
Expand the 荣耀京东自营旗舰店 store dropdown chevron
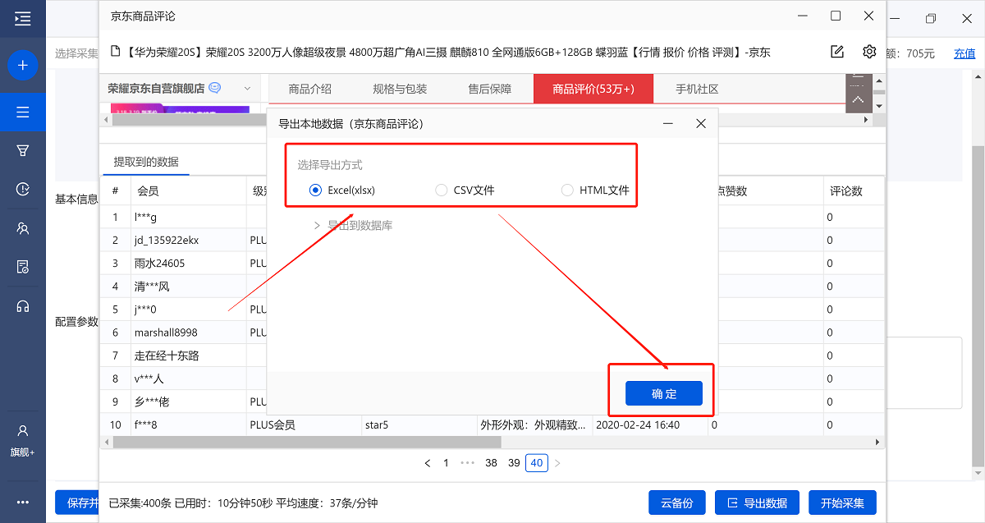tap(247, 89)
